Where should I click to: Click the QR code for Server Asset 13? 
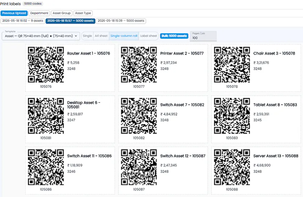[x=232, y=167]
